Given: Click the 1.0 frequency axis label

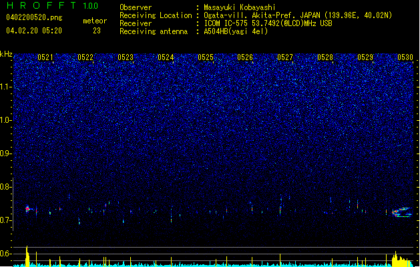Looking at the screenshot, I should (x=5, y=120).
